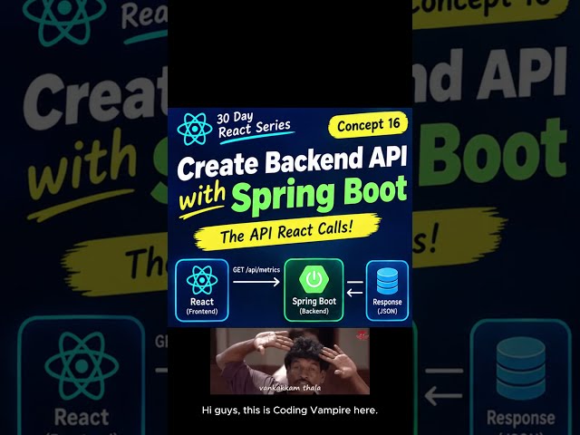Click the React atom icon in the Frontend box
Viewport: 580px width, 435px height.
click(202, 280)
